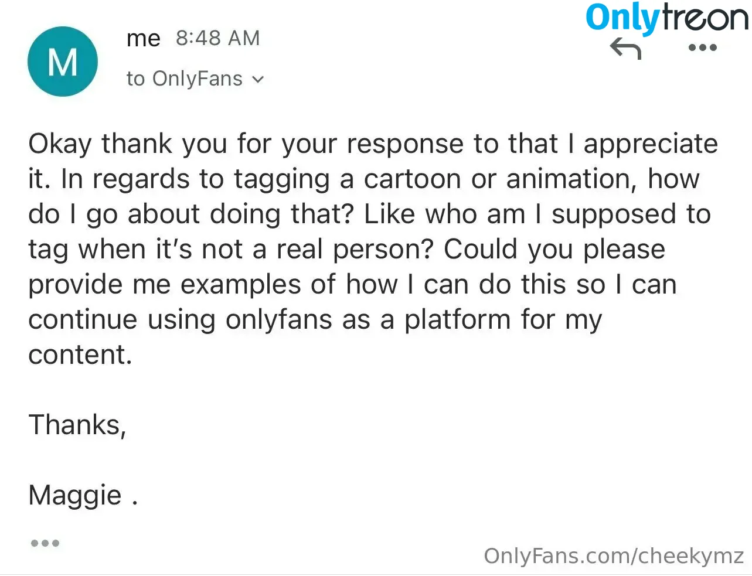Click the 8:48 AM timestamp

217,39
